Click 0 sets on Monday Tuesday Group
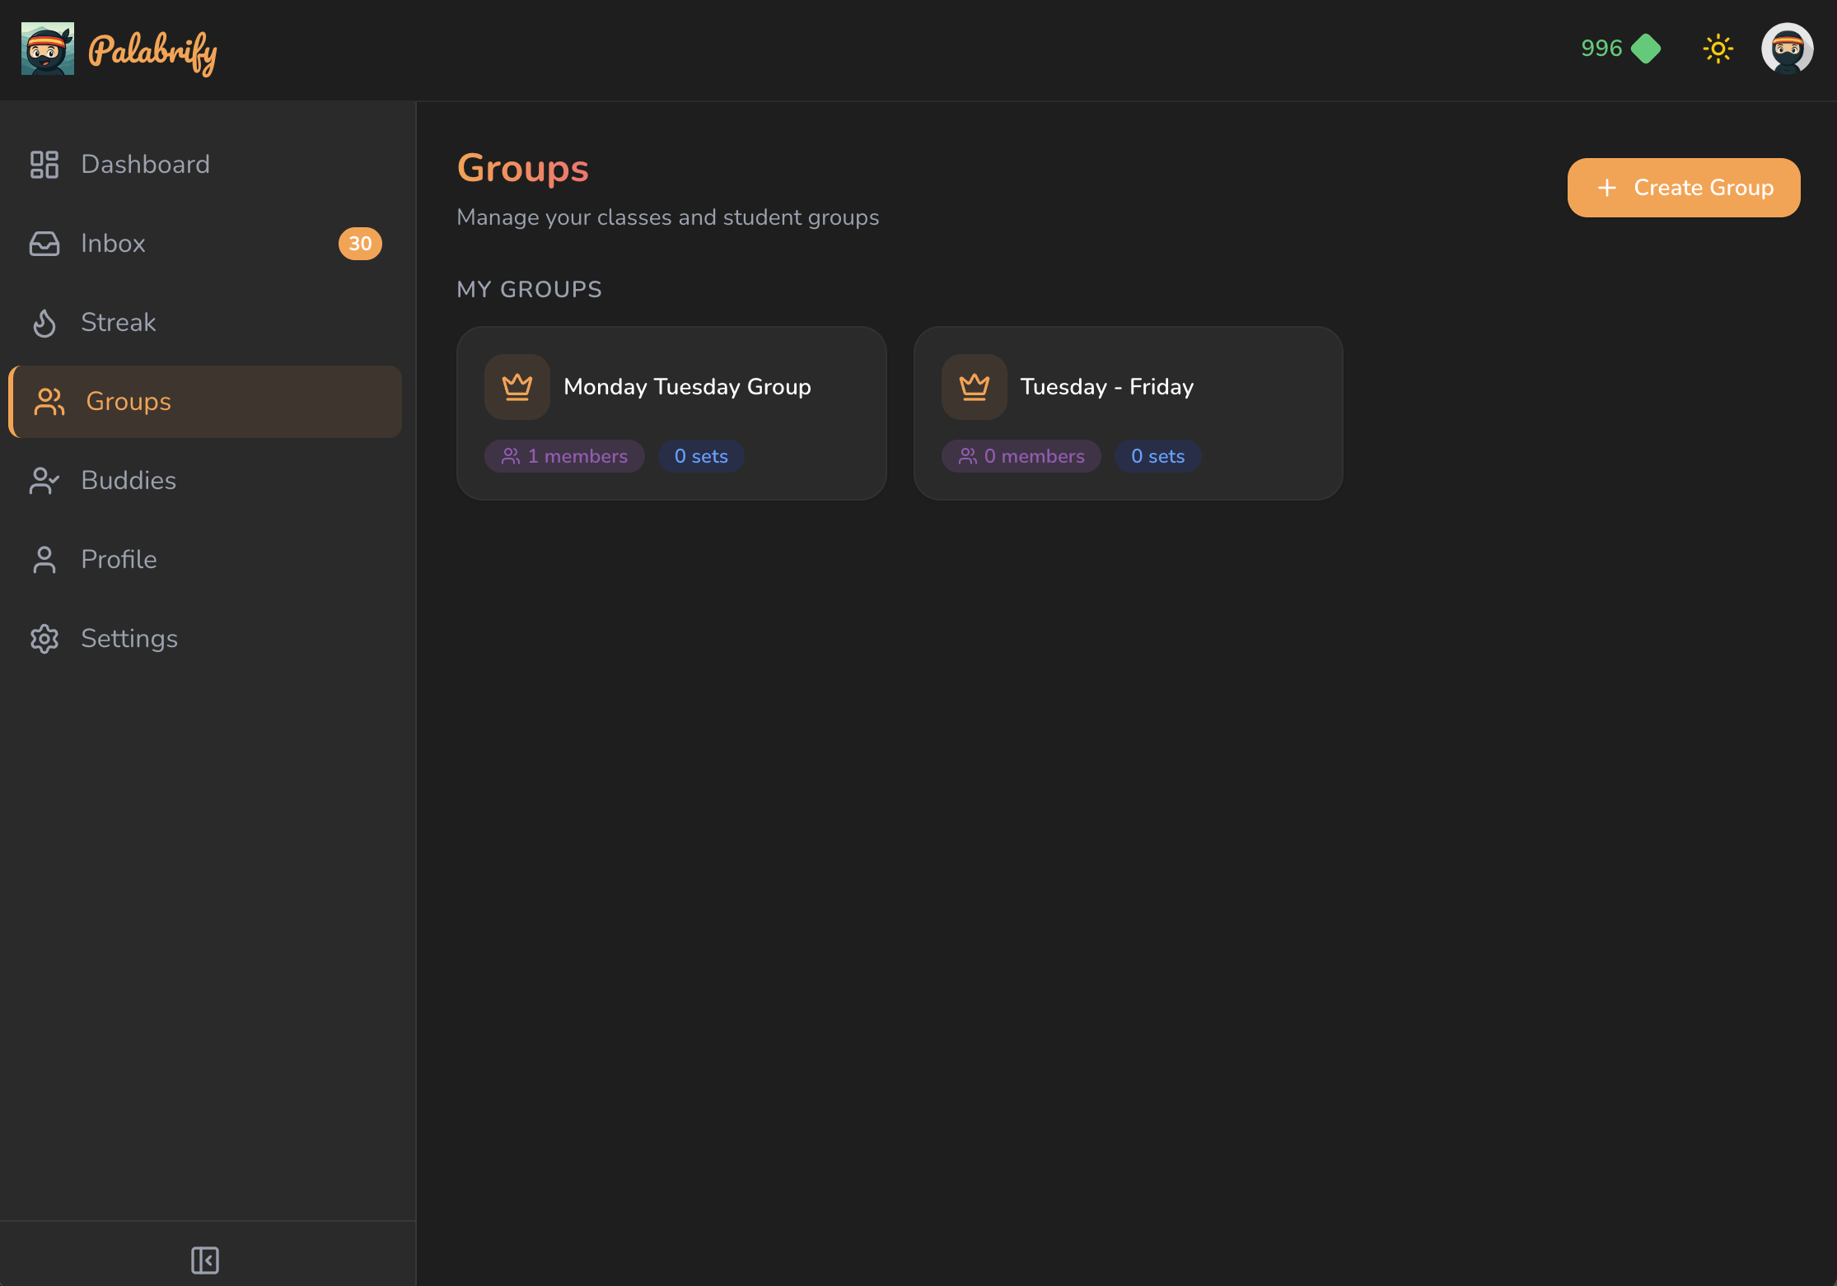Image resolution: width=1837 pixels, height=1286 pixels. click(701, 456)
